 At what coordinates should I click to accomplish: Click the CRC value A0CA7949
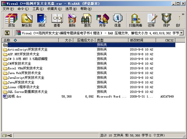point(167,97)
